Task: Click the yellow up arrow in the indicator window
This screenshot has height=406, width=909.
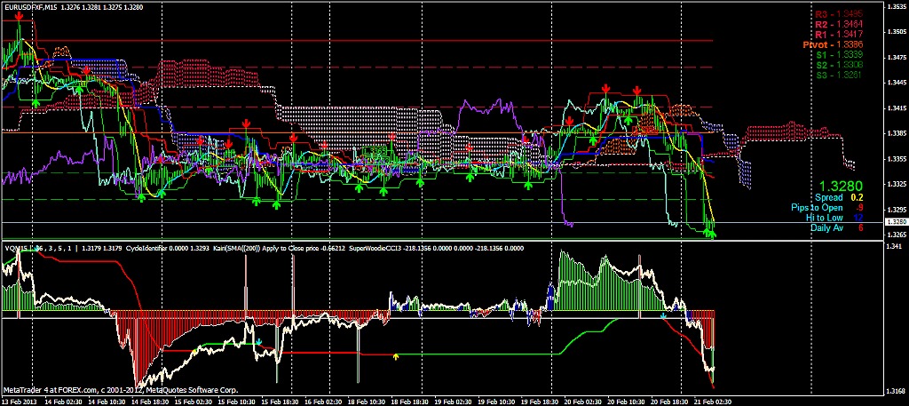Action: (x=396, y=356)
